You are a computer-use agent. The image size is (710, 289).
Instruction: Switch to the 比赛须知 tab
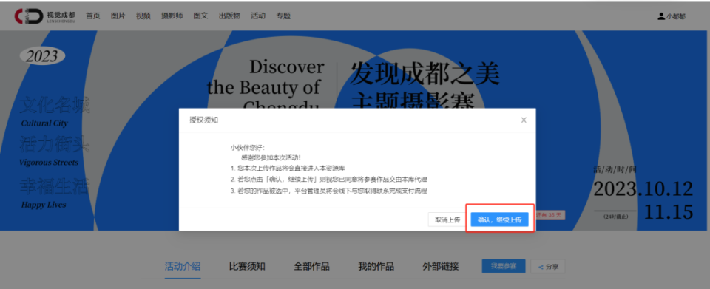tap(247, 266)
